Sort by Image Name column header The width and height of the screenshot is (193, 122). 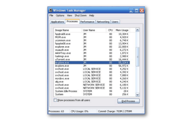click(68, 30)
